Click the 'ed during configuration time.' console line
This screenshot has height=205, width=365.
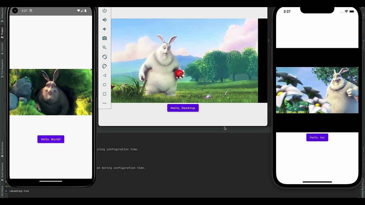(121, 168)
